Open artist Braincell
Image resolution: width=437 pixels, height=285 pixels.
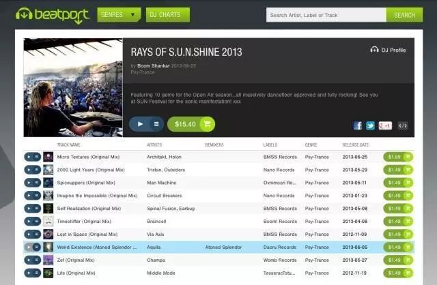[x=156, y=222]
